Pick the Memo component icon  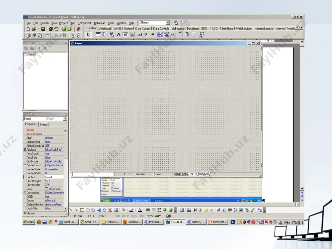click(132, 35)
